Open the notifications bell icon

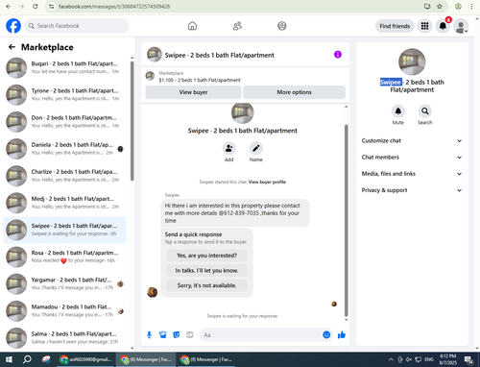click(x=443, y=26)
